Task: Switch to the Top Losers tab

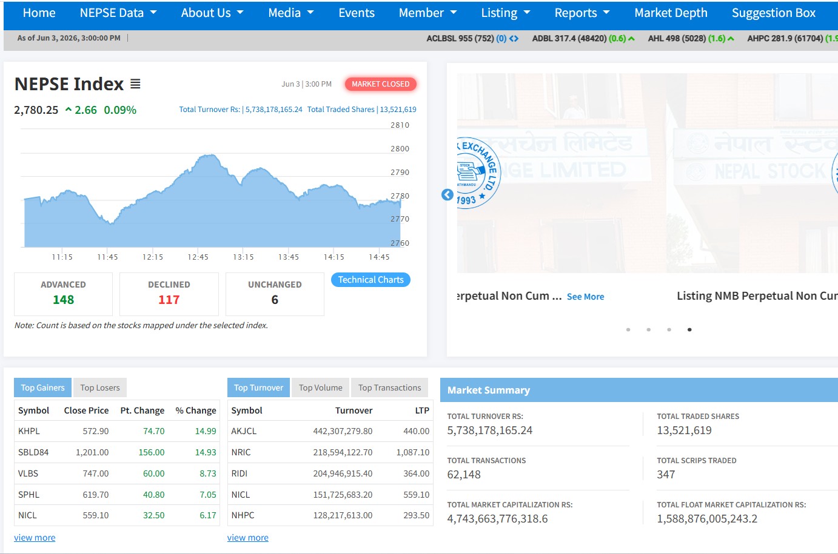Action: [x=100, y=387]
